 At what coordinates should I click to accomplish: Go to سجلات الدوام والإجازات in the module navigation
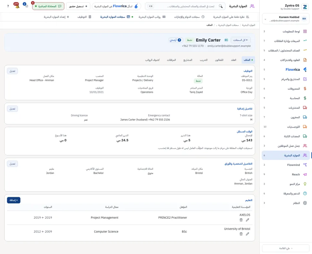[189, 17]
